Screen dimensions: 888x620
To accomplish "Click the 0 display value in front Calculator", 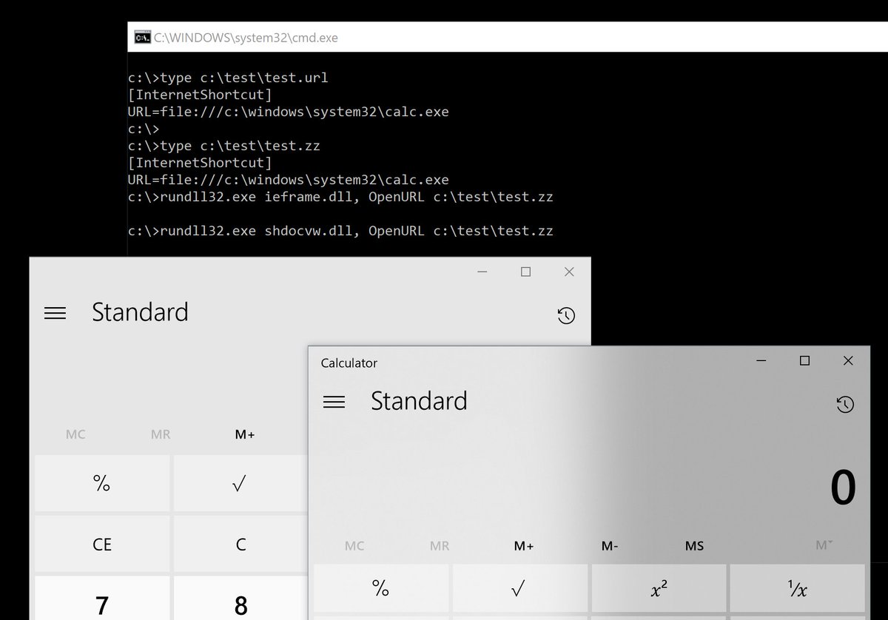I will click(843, 488).
